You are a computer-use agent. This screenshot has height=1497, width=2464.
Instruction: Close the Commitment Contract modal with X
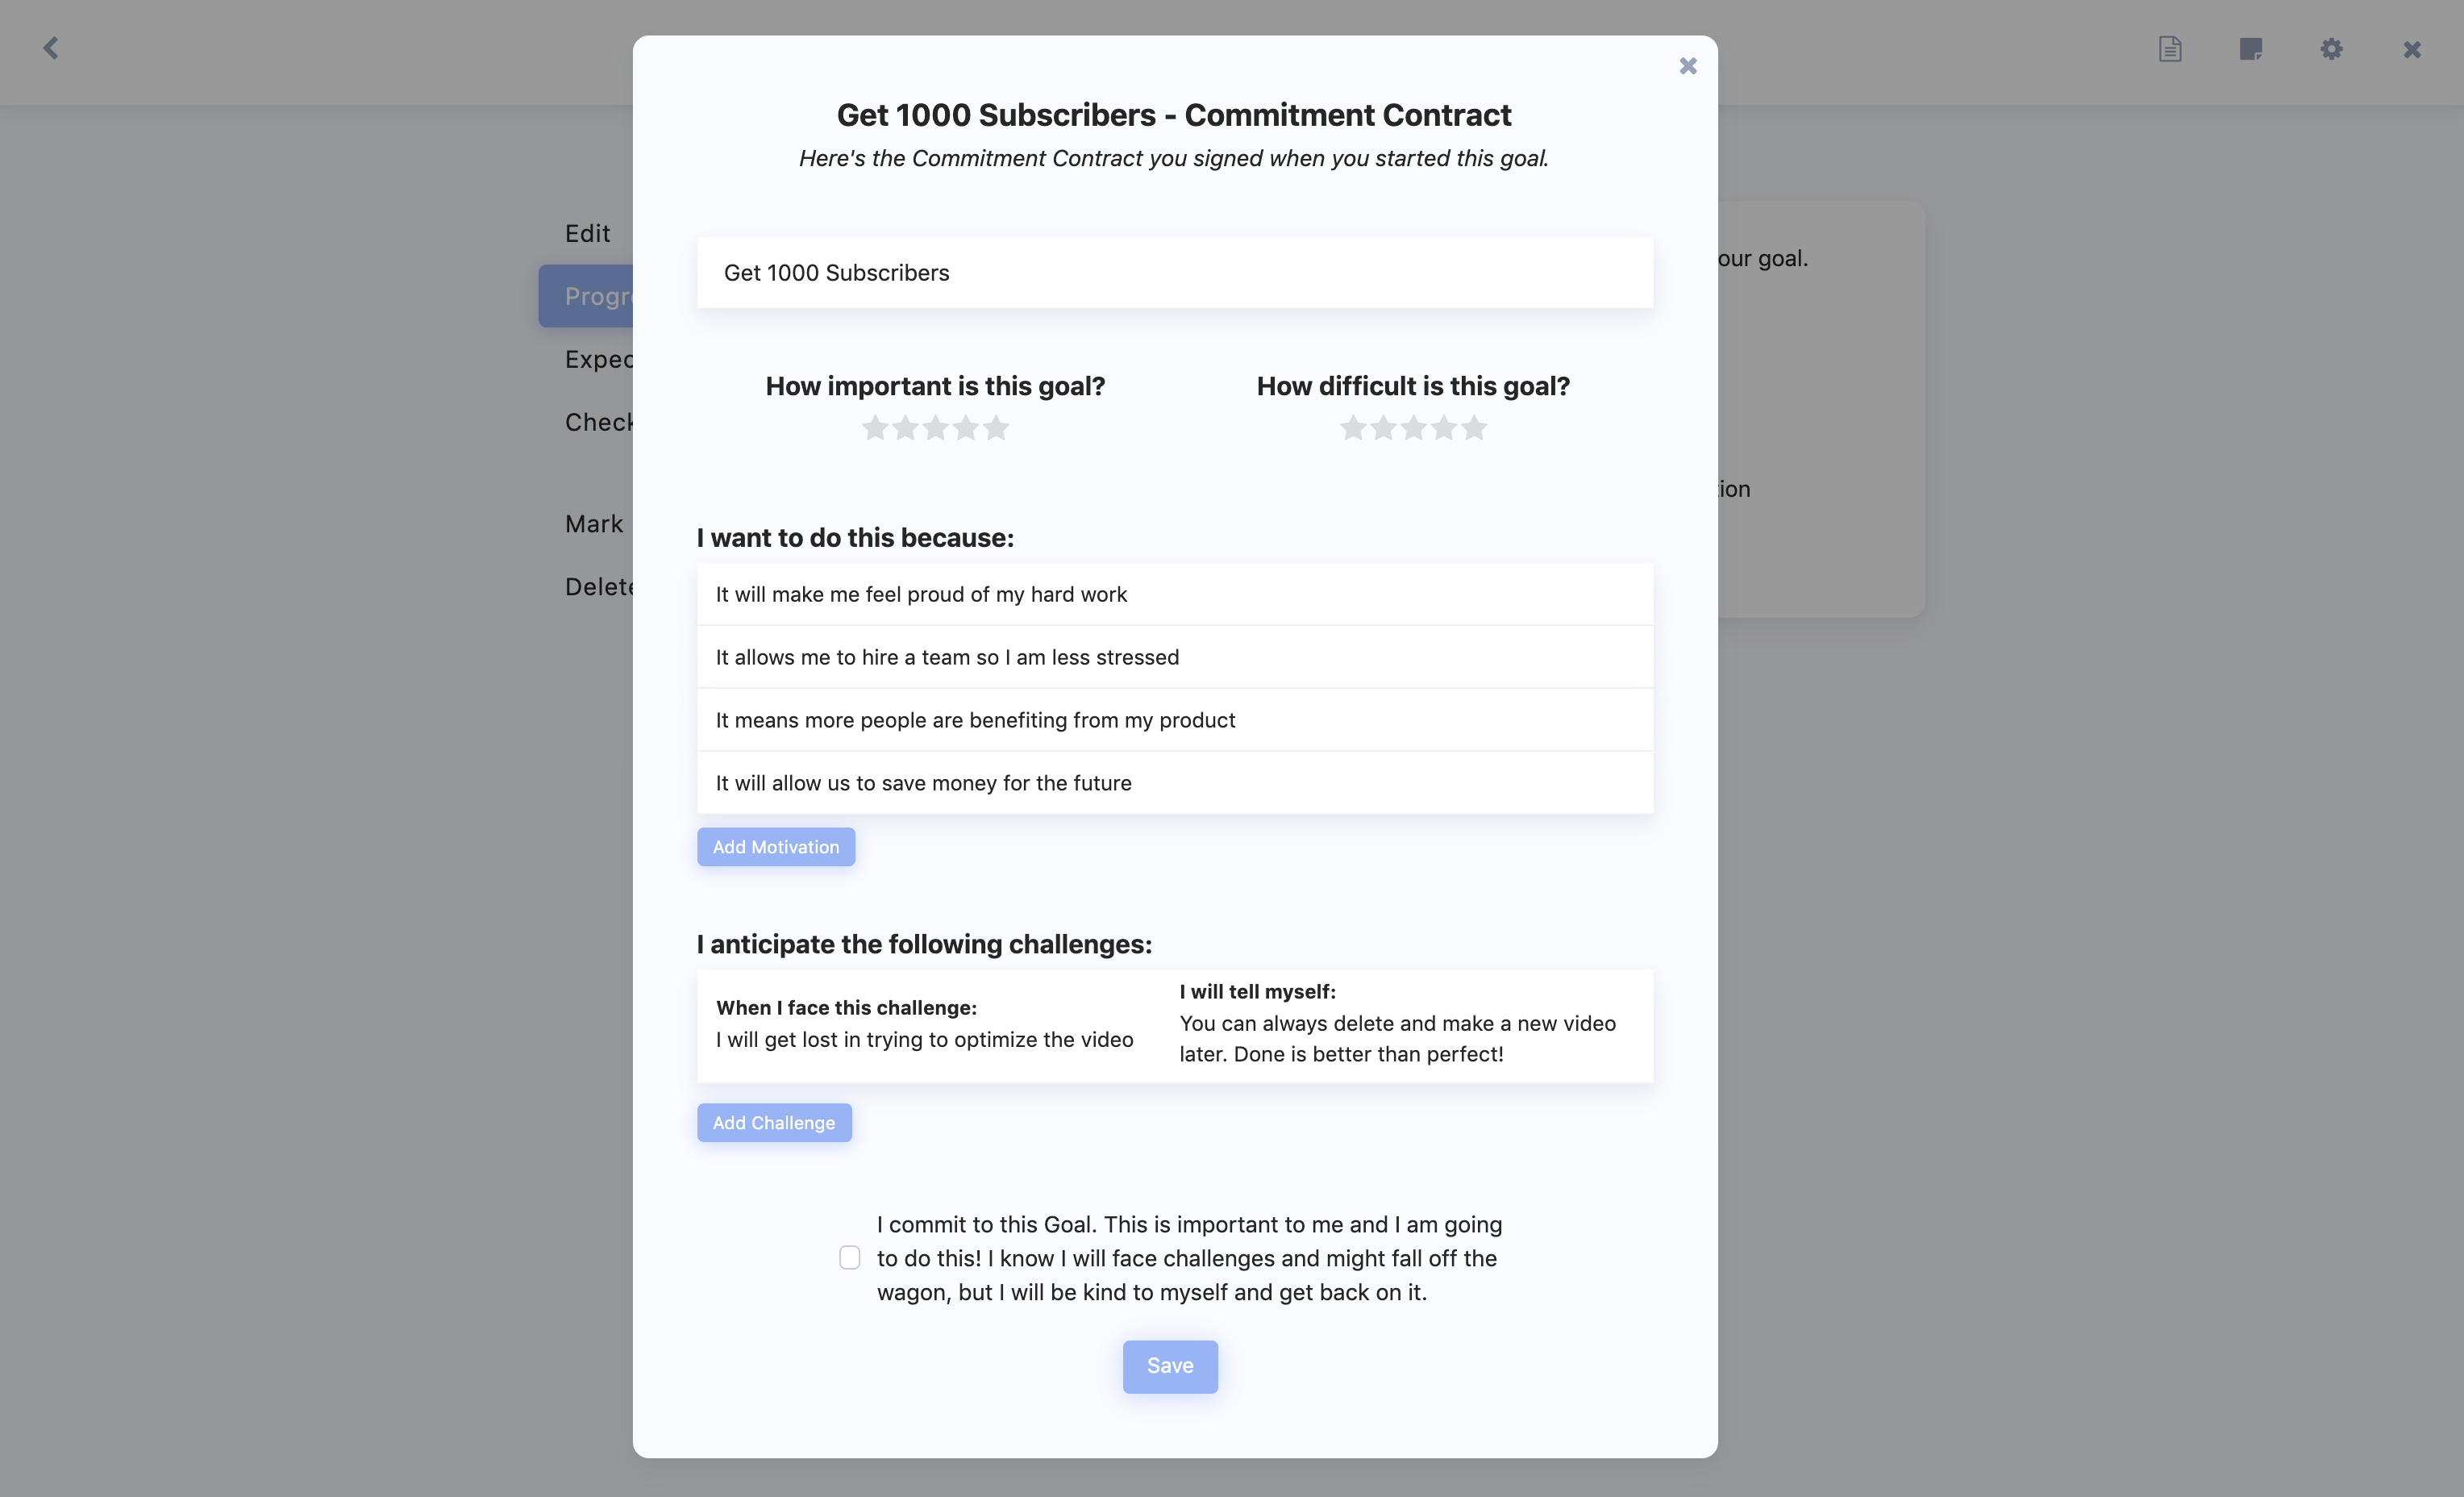click(1688, 66)
